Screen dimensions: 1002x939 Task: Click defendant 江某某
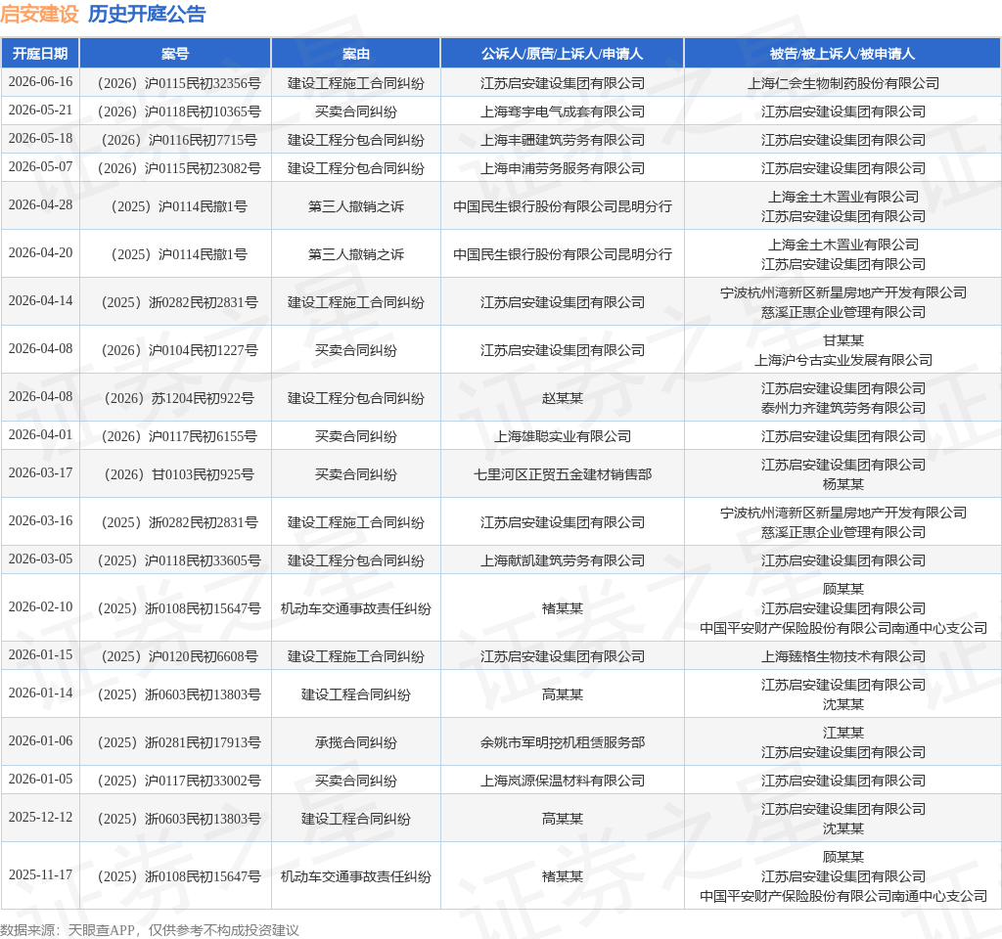(x=843, y=733)
